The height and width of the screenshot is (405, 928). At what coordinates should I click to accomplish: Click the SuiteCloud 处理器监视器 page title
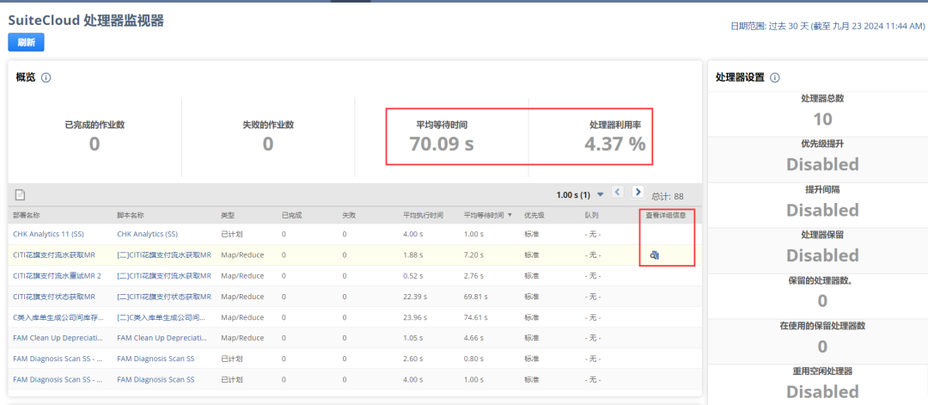click(x=86, y=20)
